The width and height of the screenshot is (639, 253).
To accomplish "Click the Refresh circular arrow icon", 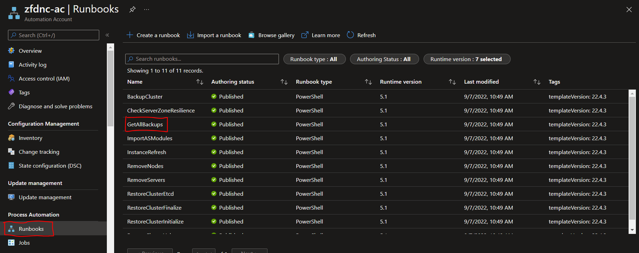I will pos(350,35).
